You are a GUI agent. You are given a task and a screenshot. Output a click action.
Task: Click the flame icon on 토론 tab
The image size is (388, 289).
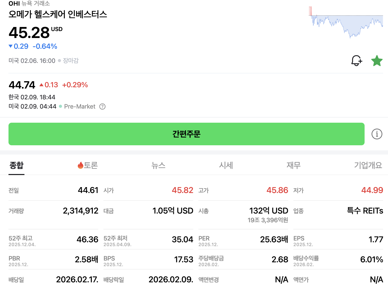(81, 165)
